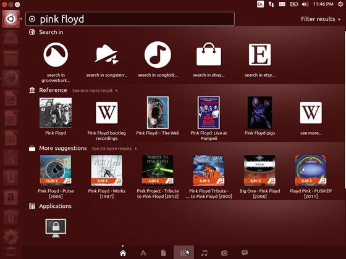The image size is (346, 259).
Task: Search in Grooveshark icon
Action: click(56, 55)
